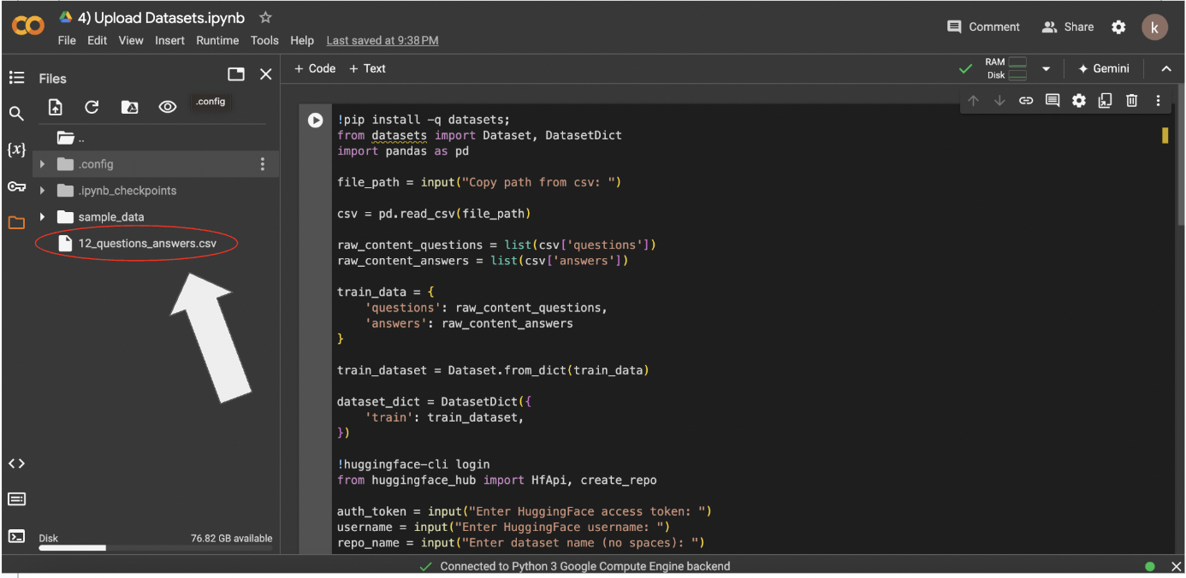Viewport: 1186px width, 578px height.
Task: Open the Table of contents icon
Action: coord(16,78)
